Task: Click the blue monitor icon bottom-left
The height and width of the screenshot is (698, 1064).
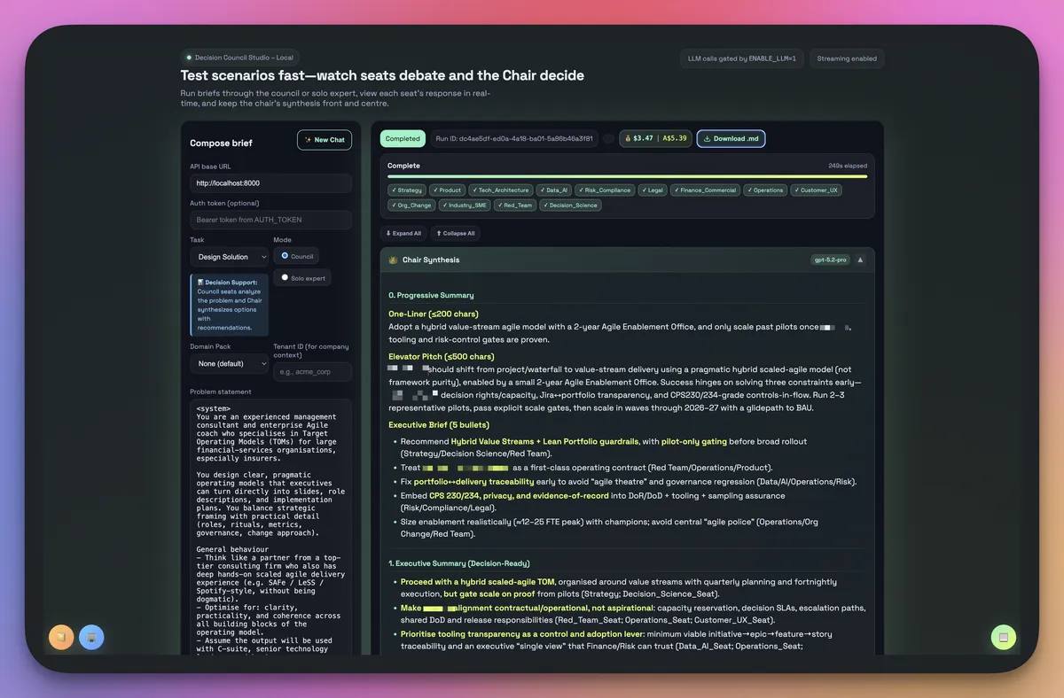Action: coord(91,636)
